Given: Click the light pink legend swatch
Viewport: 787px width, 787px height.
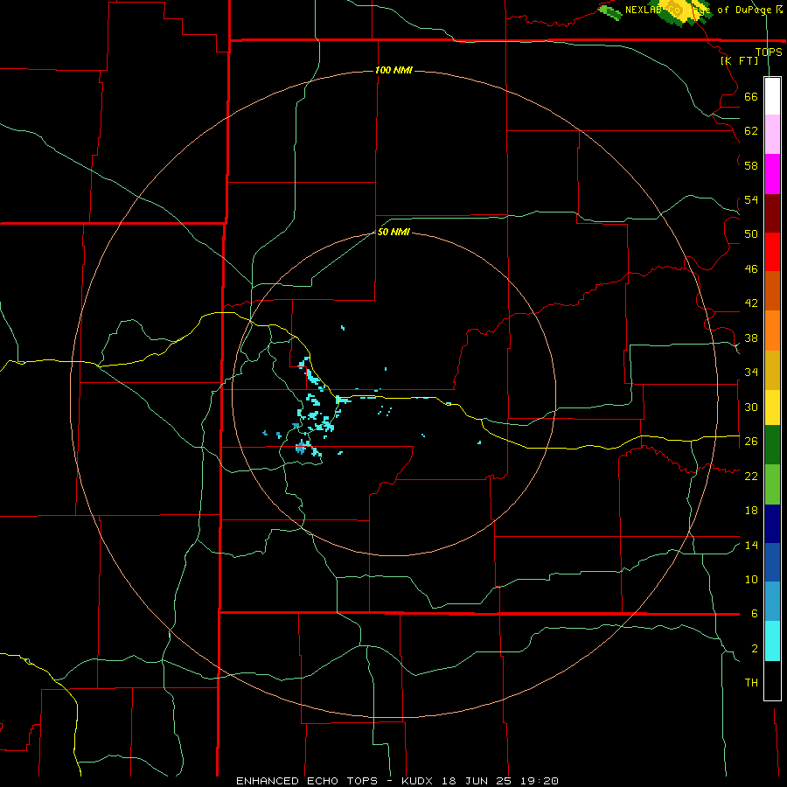Looking at the screenshot, I should pos(772,135).
